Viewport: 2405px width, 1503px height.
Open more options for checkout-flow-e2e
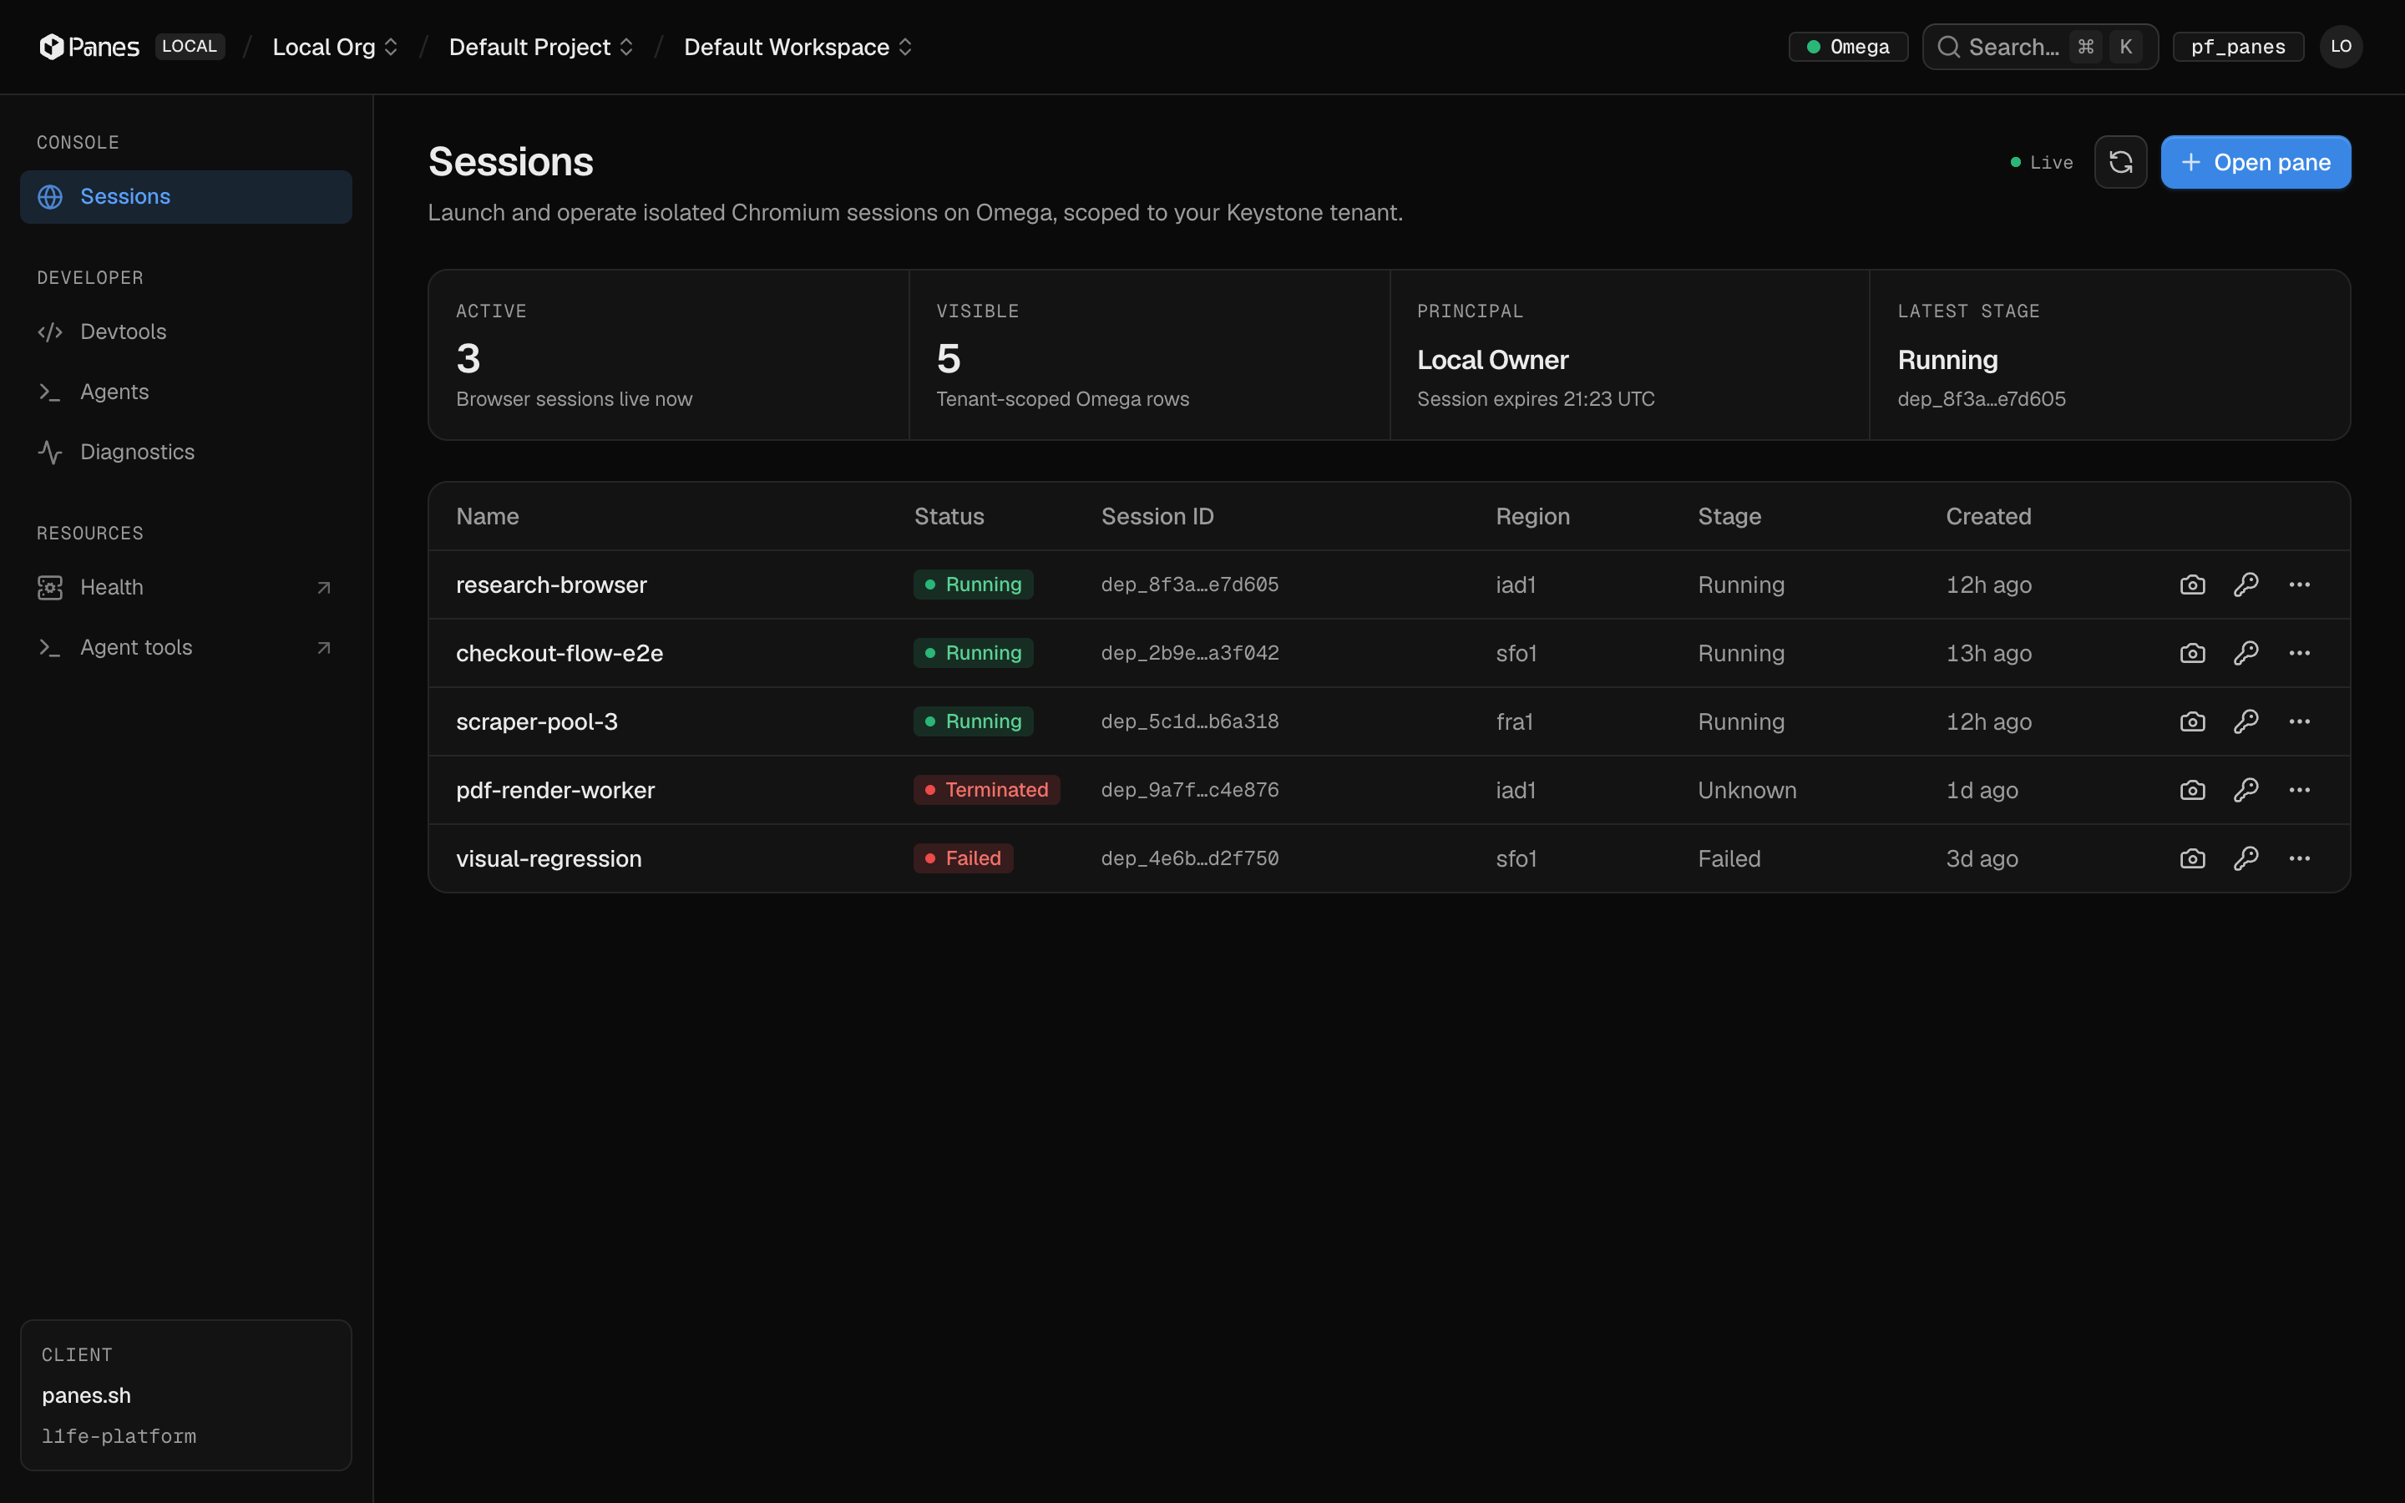2299,653
